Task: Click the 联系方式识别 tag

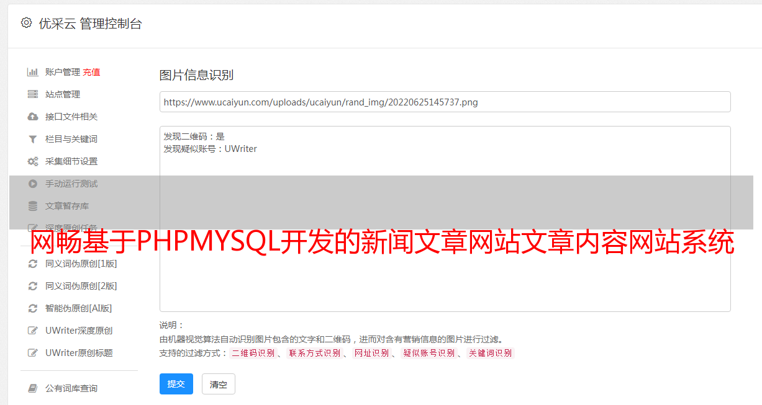Action: 314,353
